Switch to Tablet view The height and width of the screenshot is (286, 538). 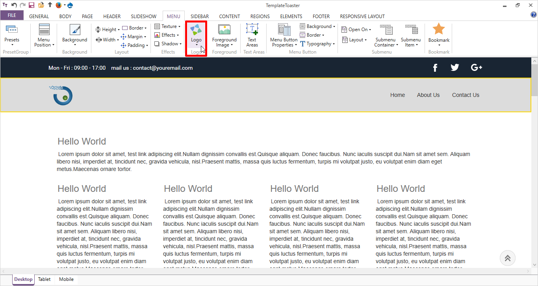pyautogui.click(x=44, y=279)
